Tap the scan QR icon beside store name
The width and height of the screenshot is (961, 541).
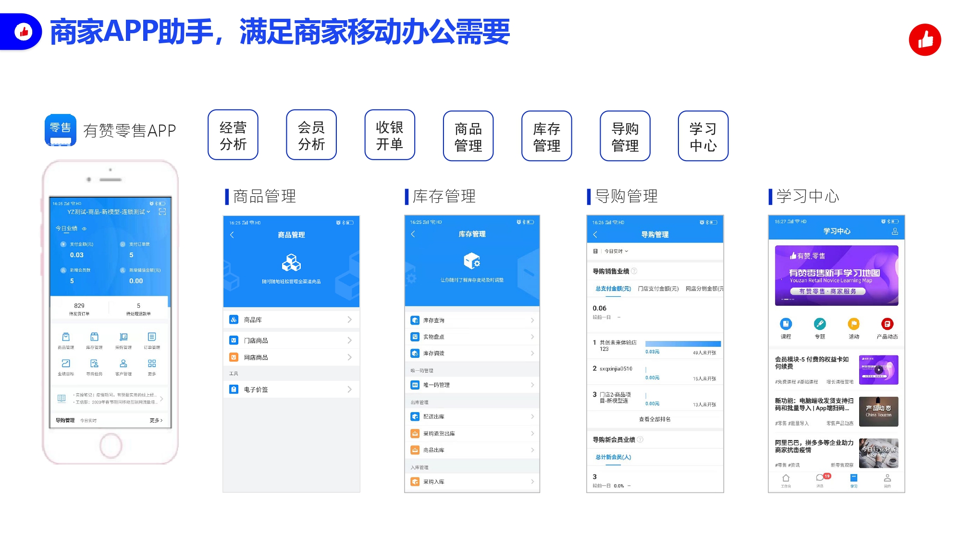(x=162, y=212)
